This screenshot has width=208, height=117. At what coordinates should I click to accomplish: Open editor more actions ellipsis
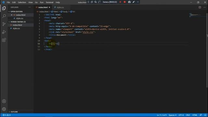204,7
